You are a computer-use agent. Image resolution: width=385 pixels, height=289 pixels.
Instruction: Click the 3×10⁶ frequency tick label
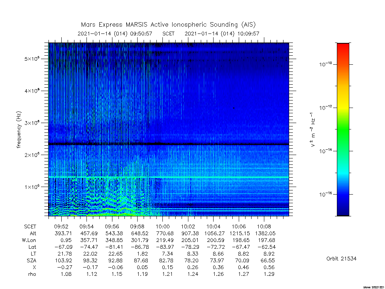pos(32,123)
